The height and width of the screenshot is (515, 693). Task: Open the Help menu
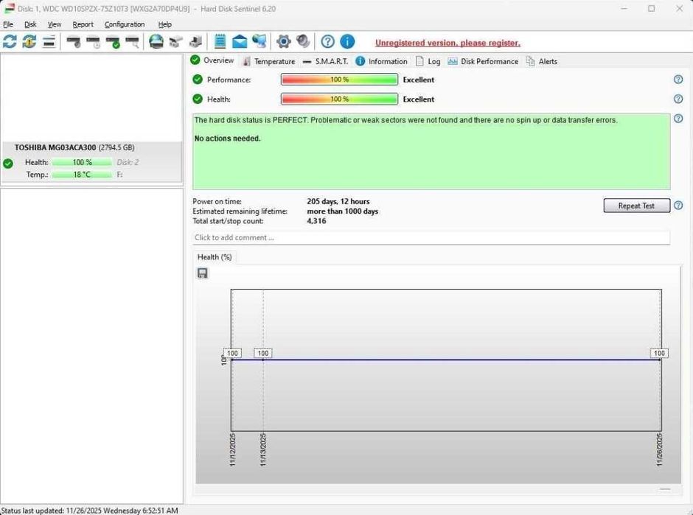[x=165, y=24]
